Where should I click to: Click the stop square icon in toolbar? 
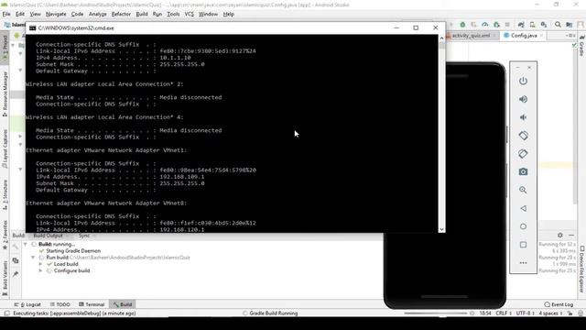pyautogui.click(x=507, y=25)
